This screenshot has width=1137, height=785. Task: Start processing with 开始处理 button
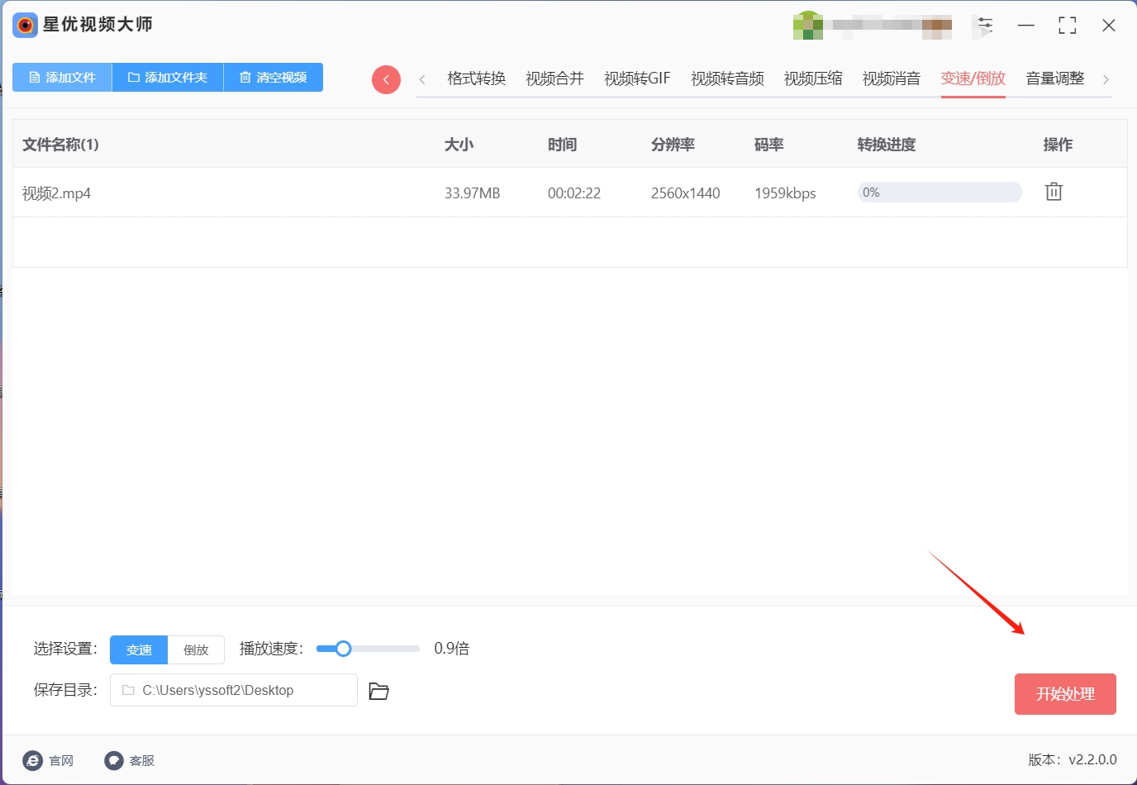1065,694
